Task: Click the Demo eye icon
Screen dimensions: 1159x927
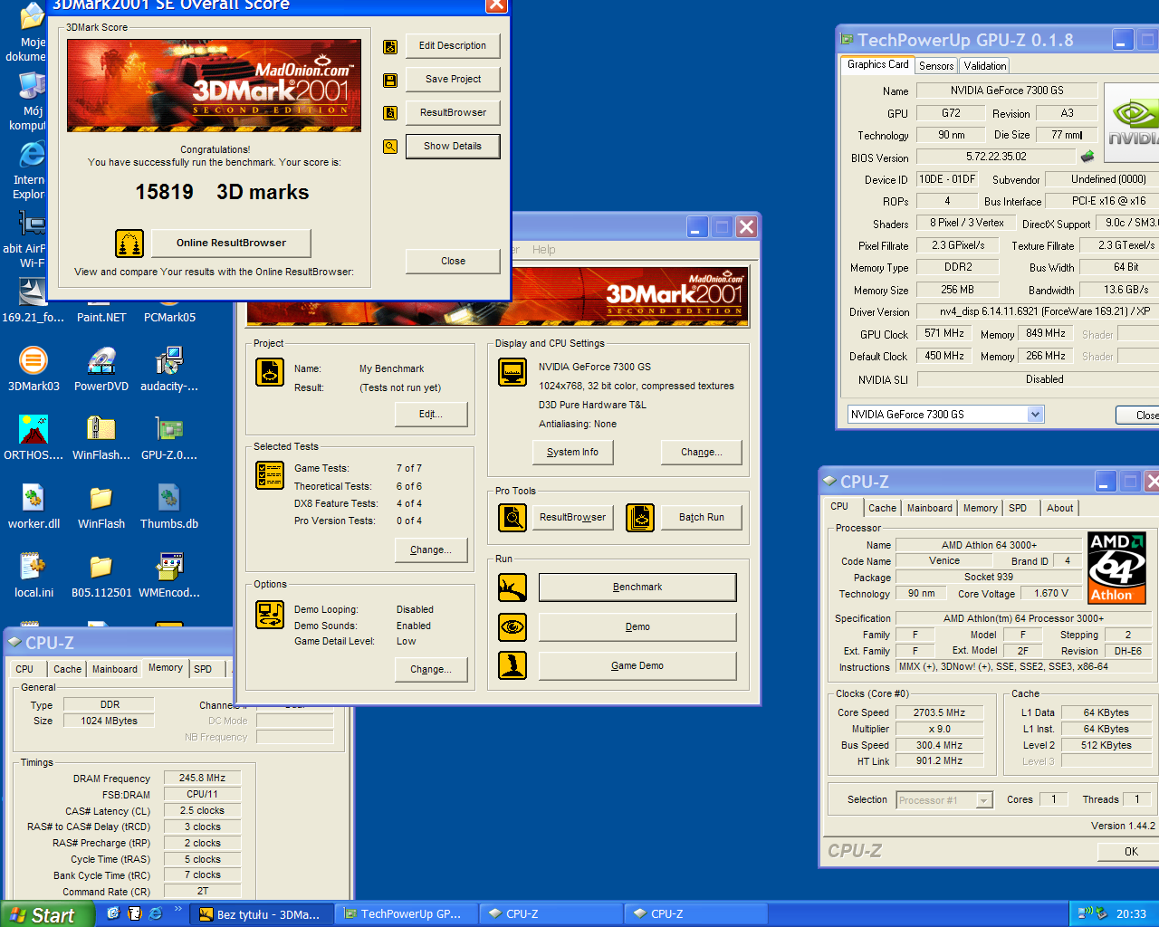Action: [512, 626]
